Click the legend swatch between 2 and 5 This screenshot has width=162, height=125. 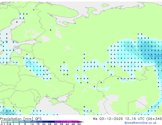click(x=22, y=122)
